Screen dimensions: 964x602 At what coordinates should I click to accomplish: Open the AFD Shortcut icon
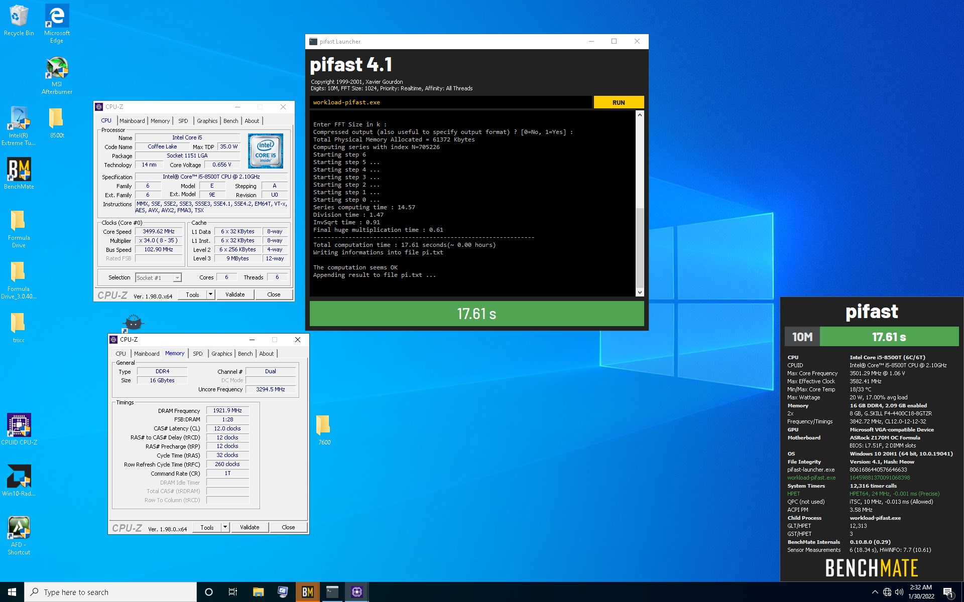(x=19, y=535)
